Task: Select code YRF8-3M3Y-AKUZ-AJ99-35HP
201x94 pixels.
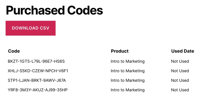Action: click(x=38, y=90)
